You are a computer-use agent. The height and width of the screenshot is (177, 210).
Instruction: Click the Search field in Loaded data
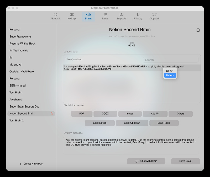(171, 60)
